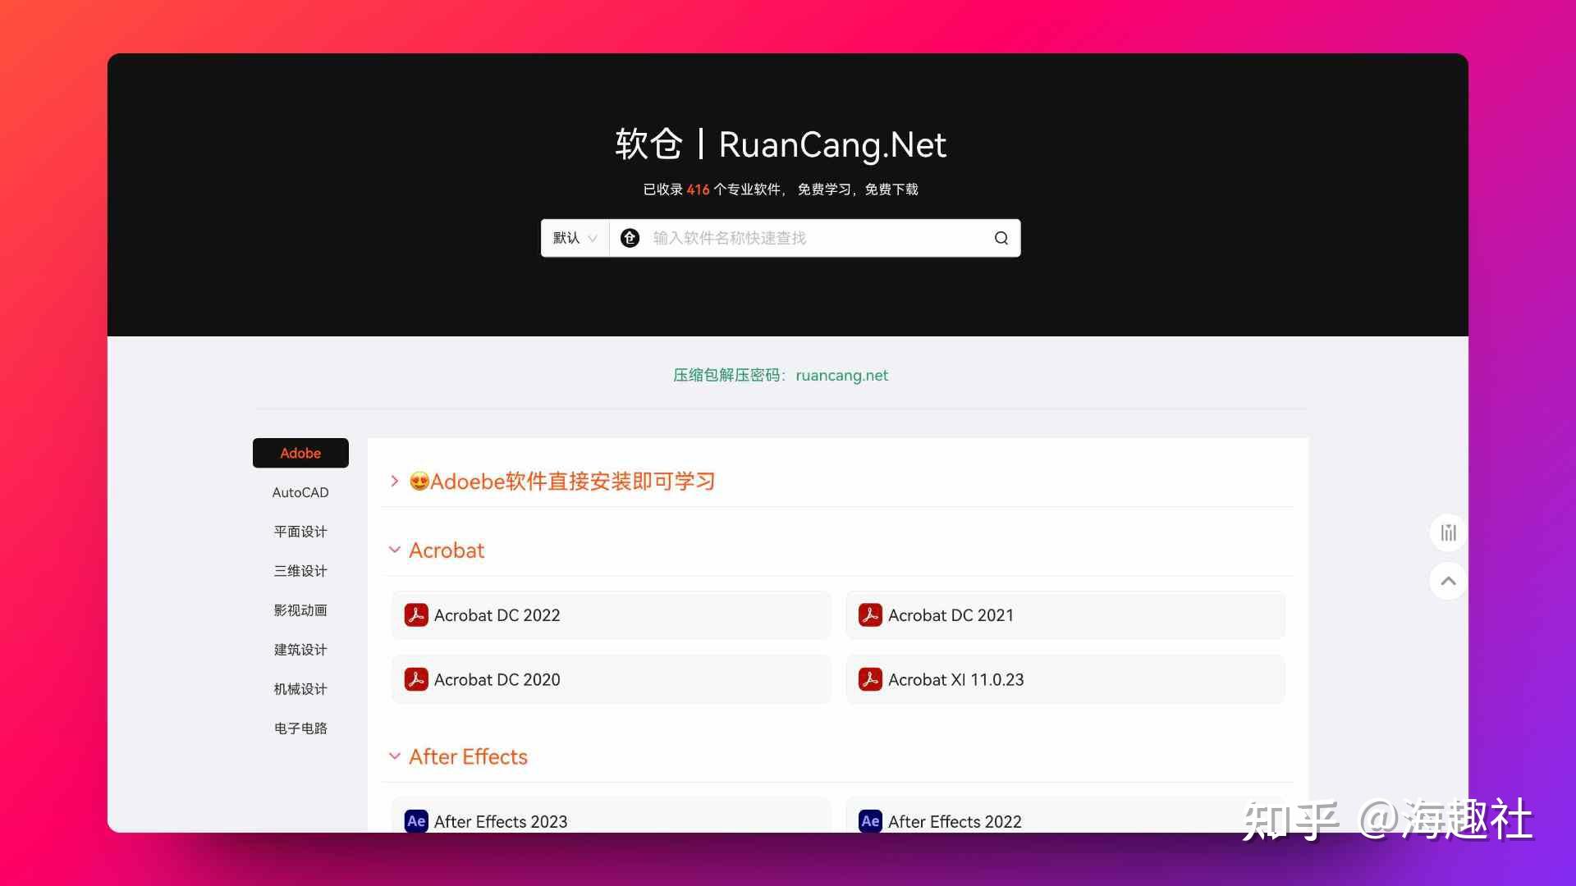Open the 默认 search type dropdown
Image resolution: width=1576 pixels, height=886 pixels.
(575, 238)
